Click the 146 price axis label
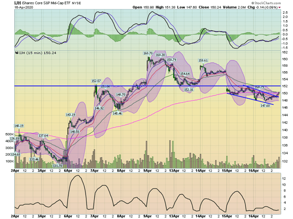 pos(285,107)
